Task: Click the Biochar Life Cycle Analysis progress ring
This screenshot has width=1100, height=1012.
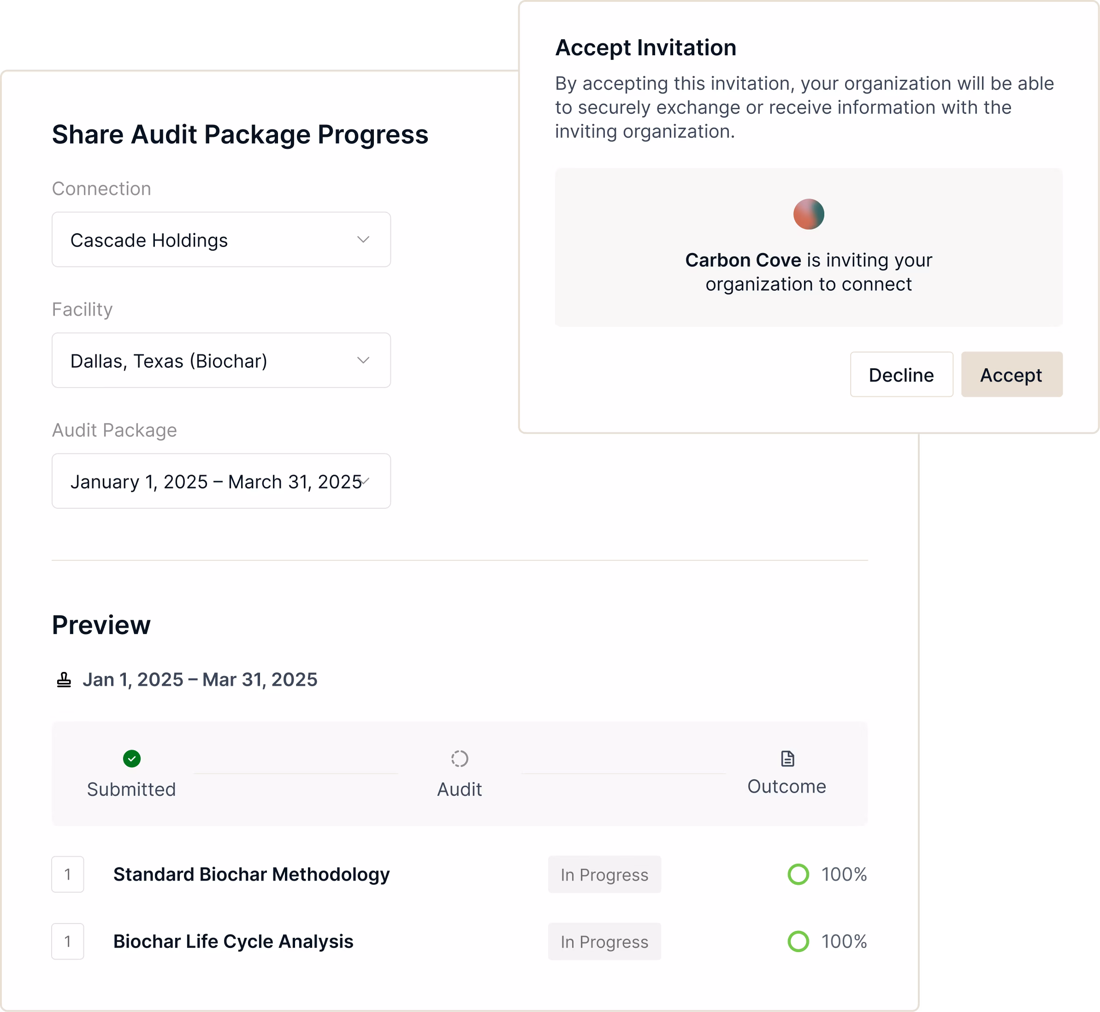Action: click(x=798, y=941)
